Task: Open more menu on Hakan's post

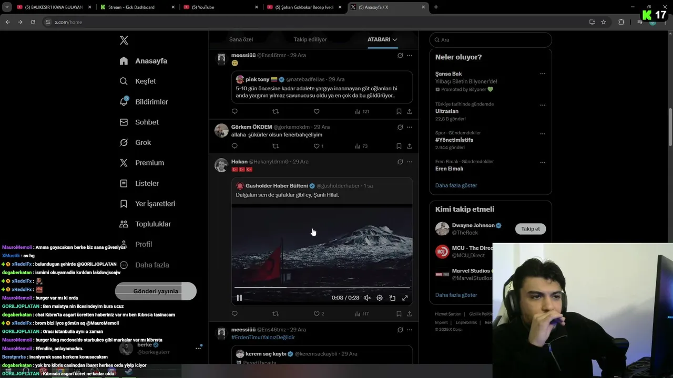Action: [x=410, y=162]
